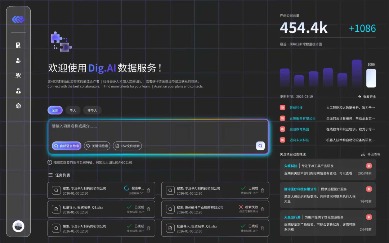The width and height of the screenshot is (389, 243).
Task: Select the 全部 filter chip
Action: pos(55,110)
